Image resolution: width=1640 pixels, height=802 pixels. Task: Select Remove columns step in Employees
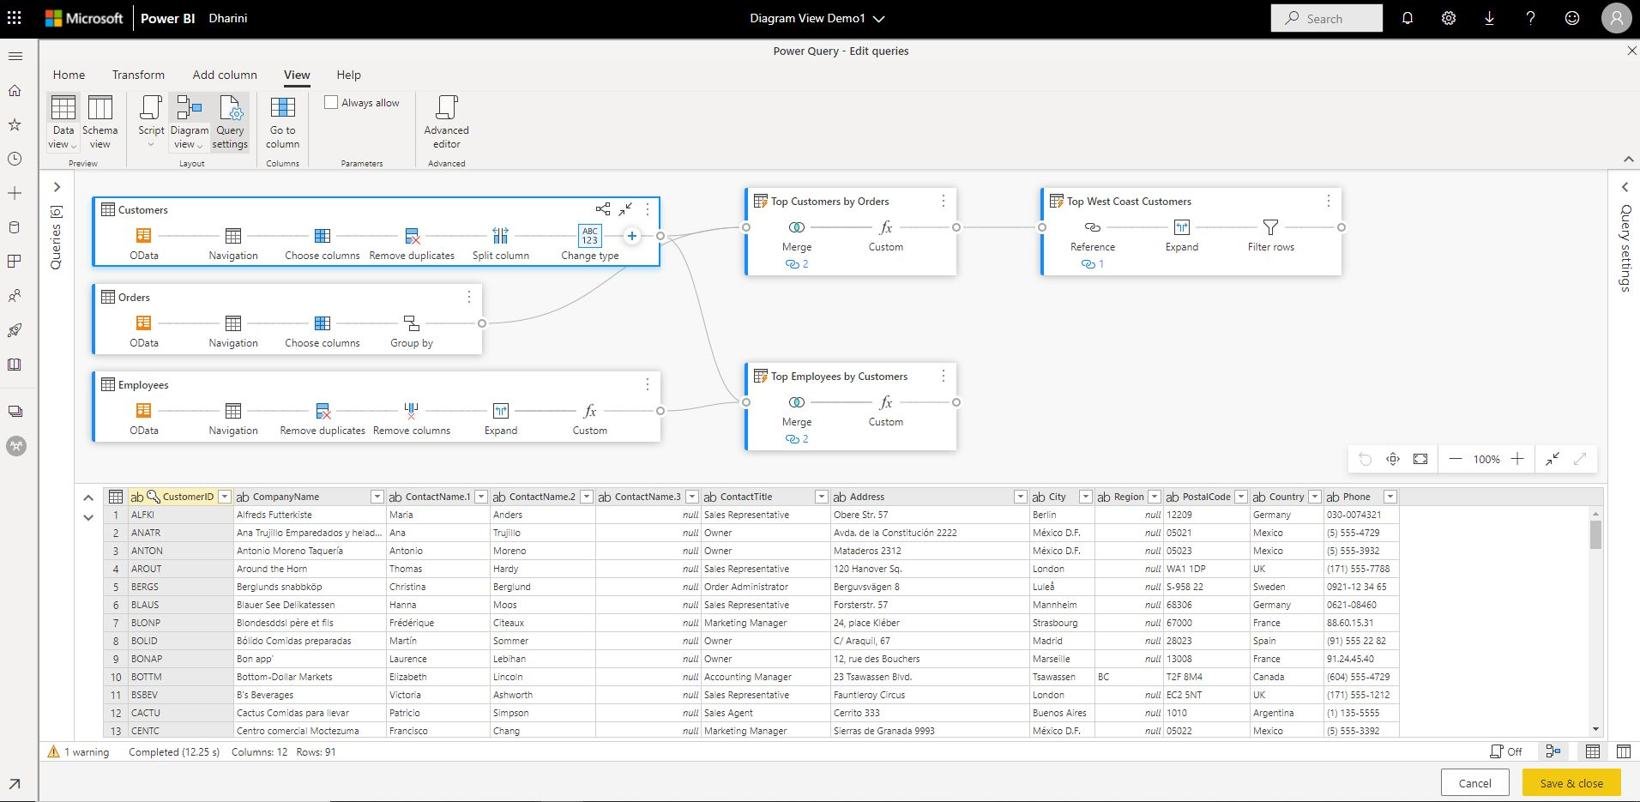click(x=412, y=418)
